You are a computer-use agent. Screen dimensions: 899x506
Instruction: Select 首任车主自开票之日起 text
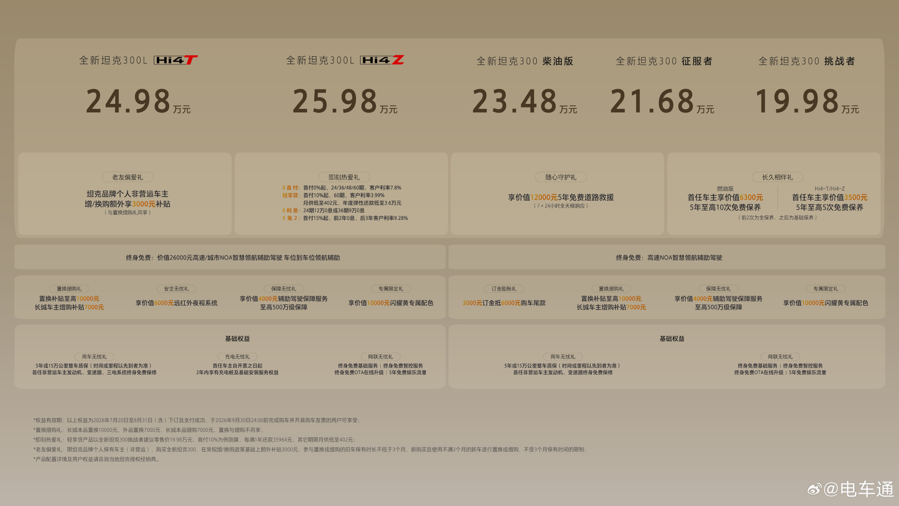coord(237,366)
